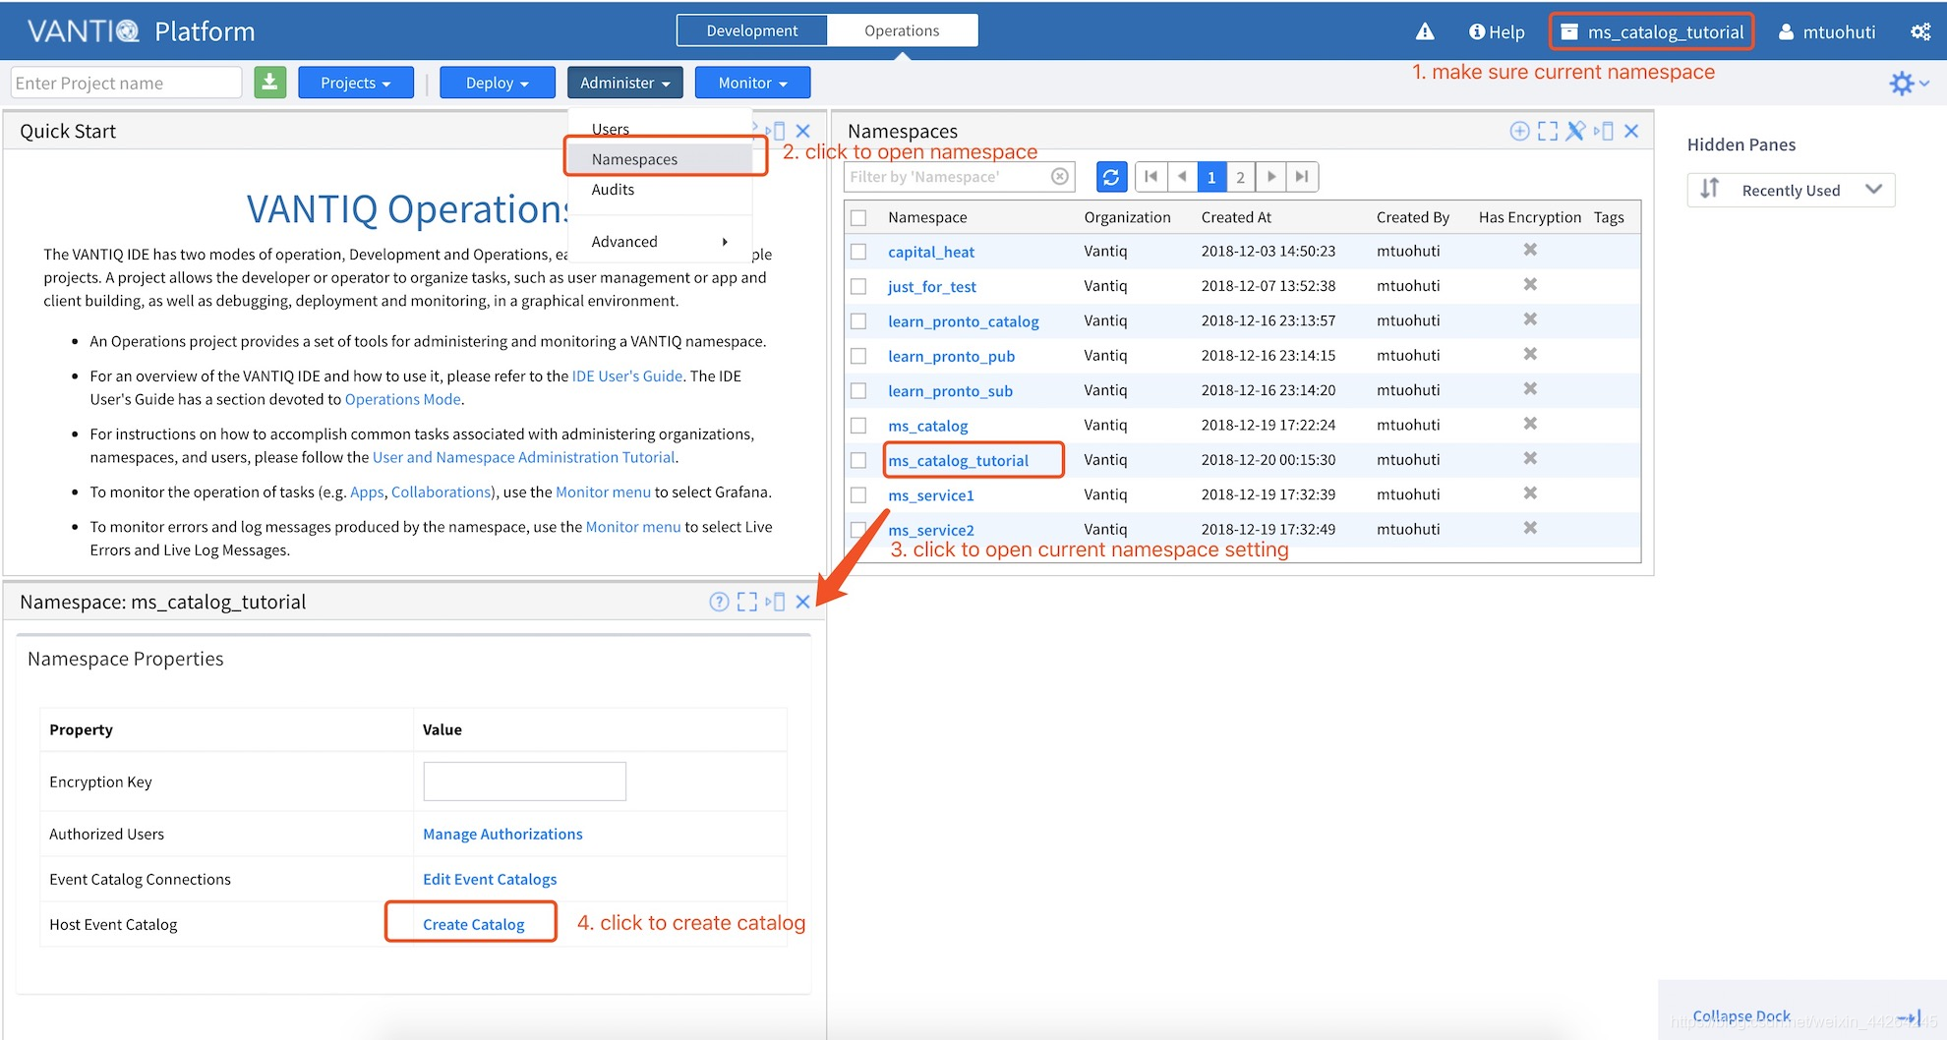Click the Enter Project name field
1947x1040 pixels.
pyautogui.click(x=126, y=83)
